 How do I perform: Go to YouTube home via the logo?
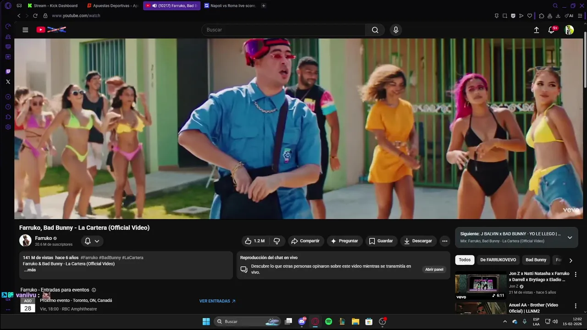51,30
